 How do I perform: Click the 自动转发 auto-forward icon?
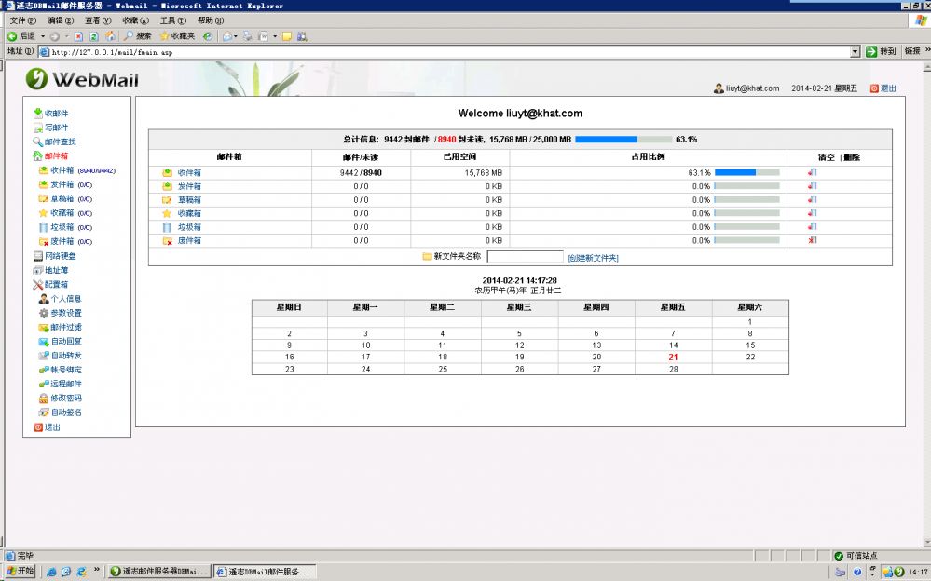click(44, 356)
